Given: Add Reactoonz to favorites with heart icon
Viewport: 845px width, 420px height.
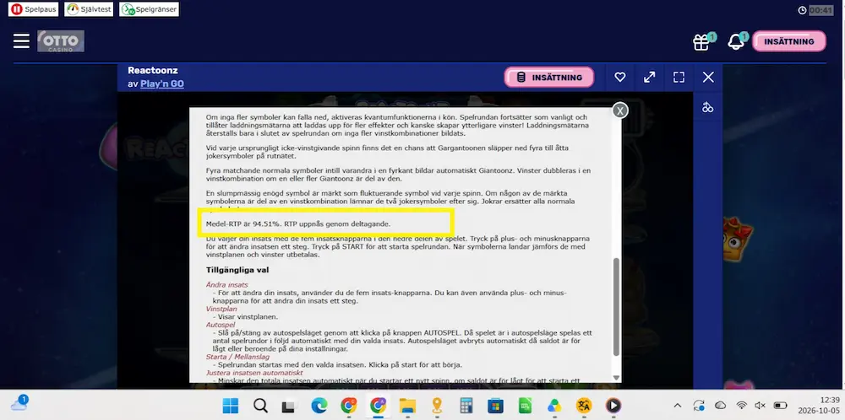Looking at the screenshot, I should point(619,78).
